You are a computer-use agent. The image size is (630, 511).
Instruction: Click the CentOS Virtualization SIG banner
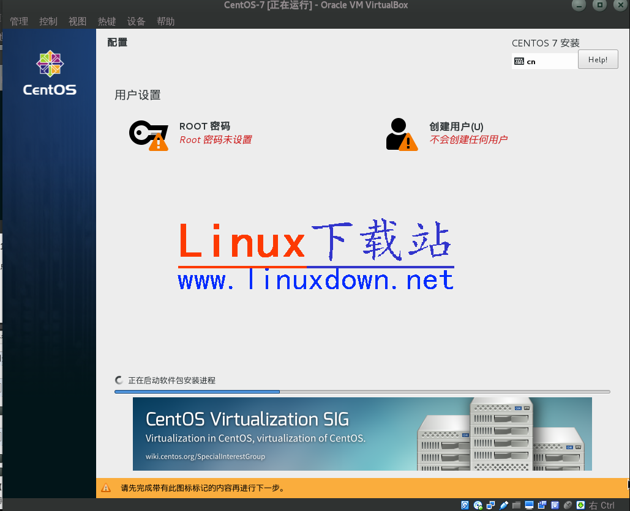pyautogui.click(x=362, y=433)
